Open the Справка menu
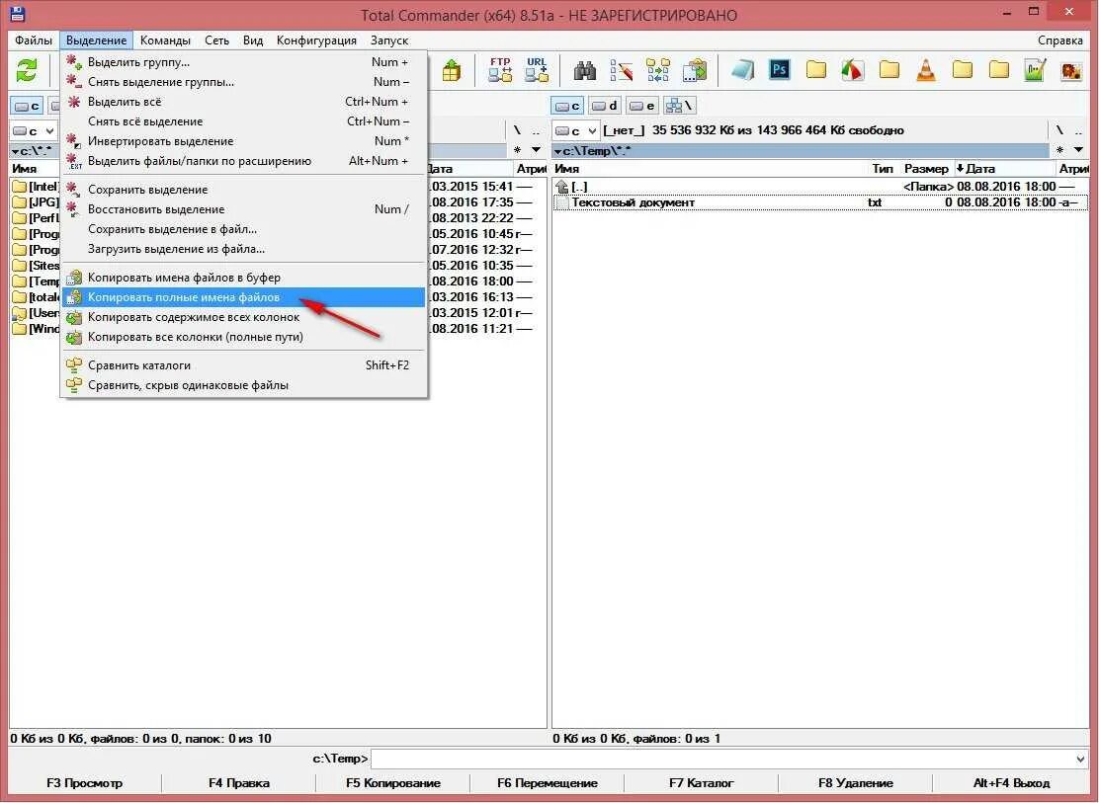 (1059, 40)
